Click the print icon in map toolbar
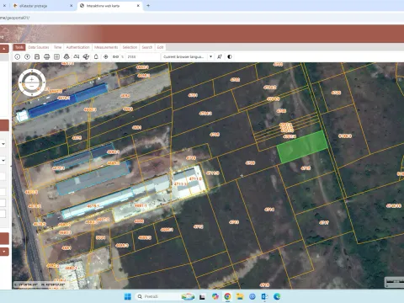 pos(47,56)
